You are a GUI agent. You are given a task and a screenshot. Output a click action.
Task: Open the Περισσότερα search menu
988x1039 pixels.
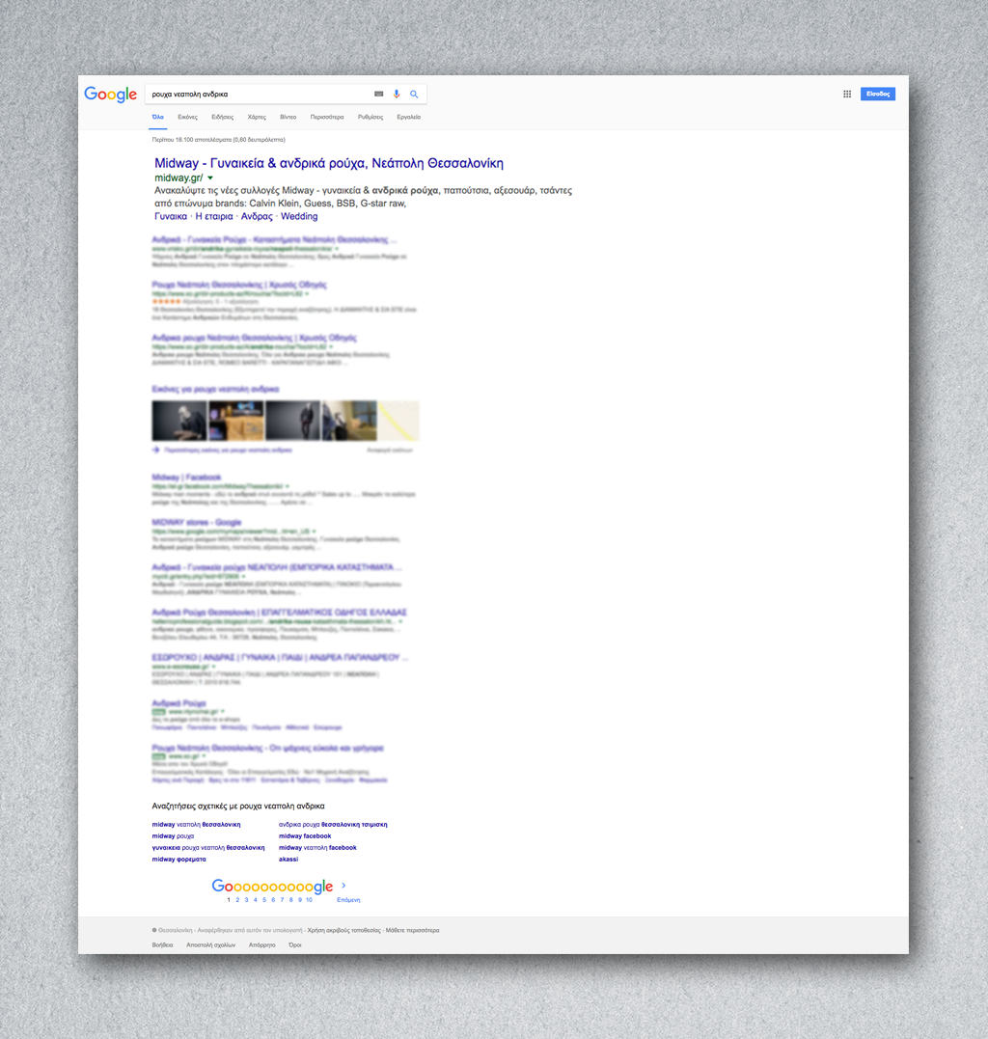327,117
